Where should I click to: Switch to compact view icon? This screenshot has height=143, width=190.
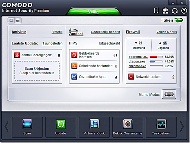pos(11,20)
